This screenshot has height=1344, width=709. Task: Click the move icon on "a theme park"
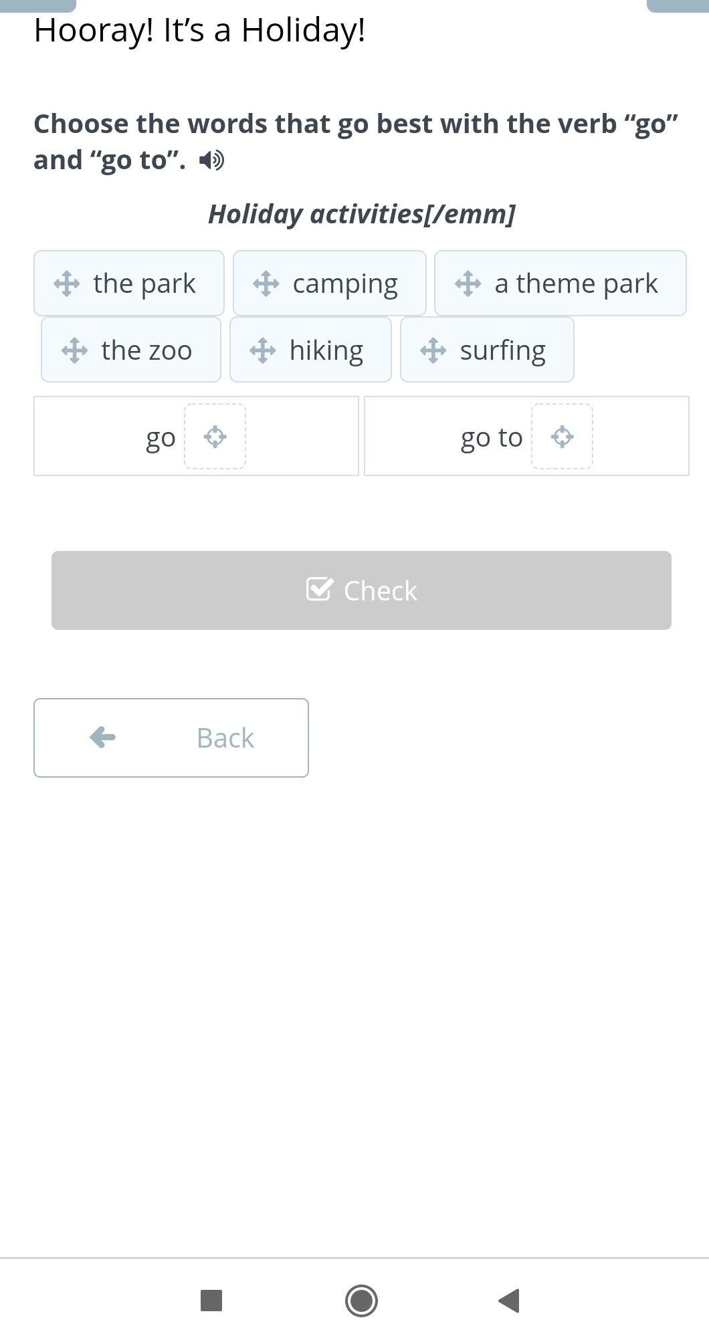468,284
